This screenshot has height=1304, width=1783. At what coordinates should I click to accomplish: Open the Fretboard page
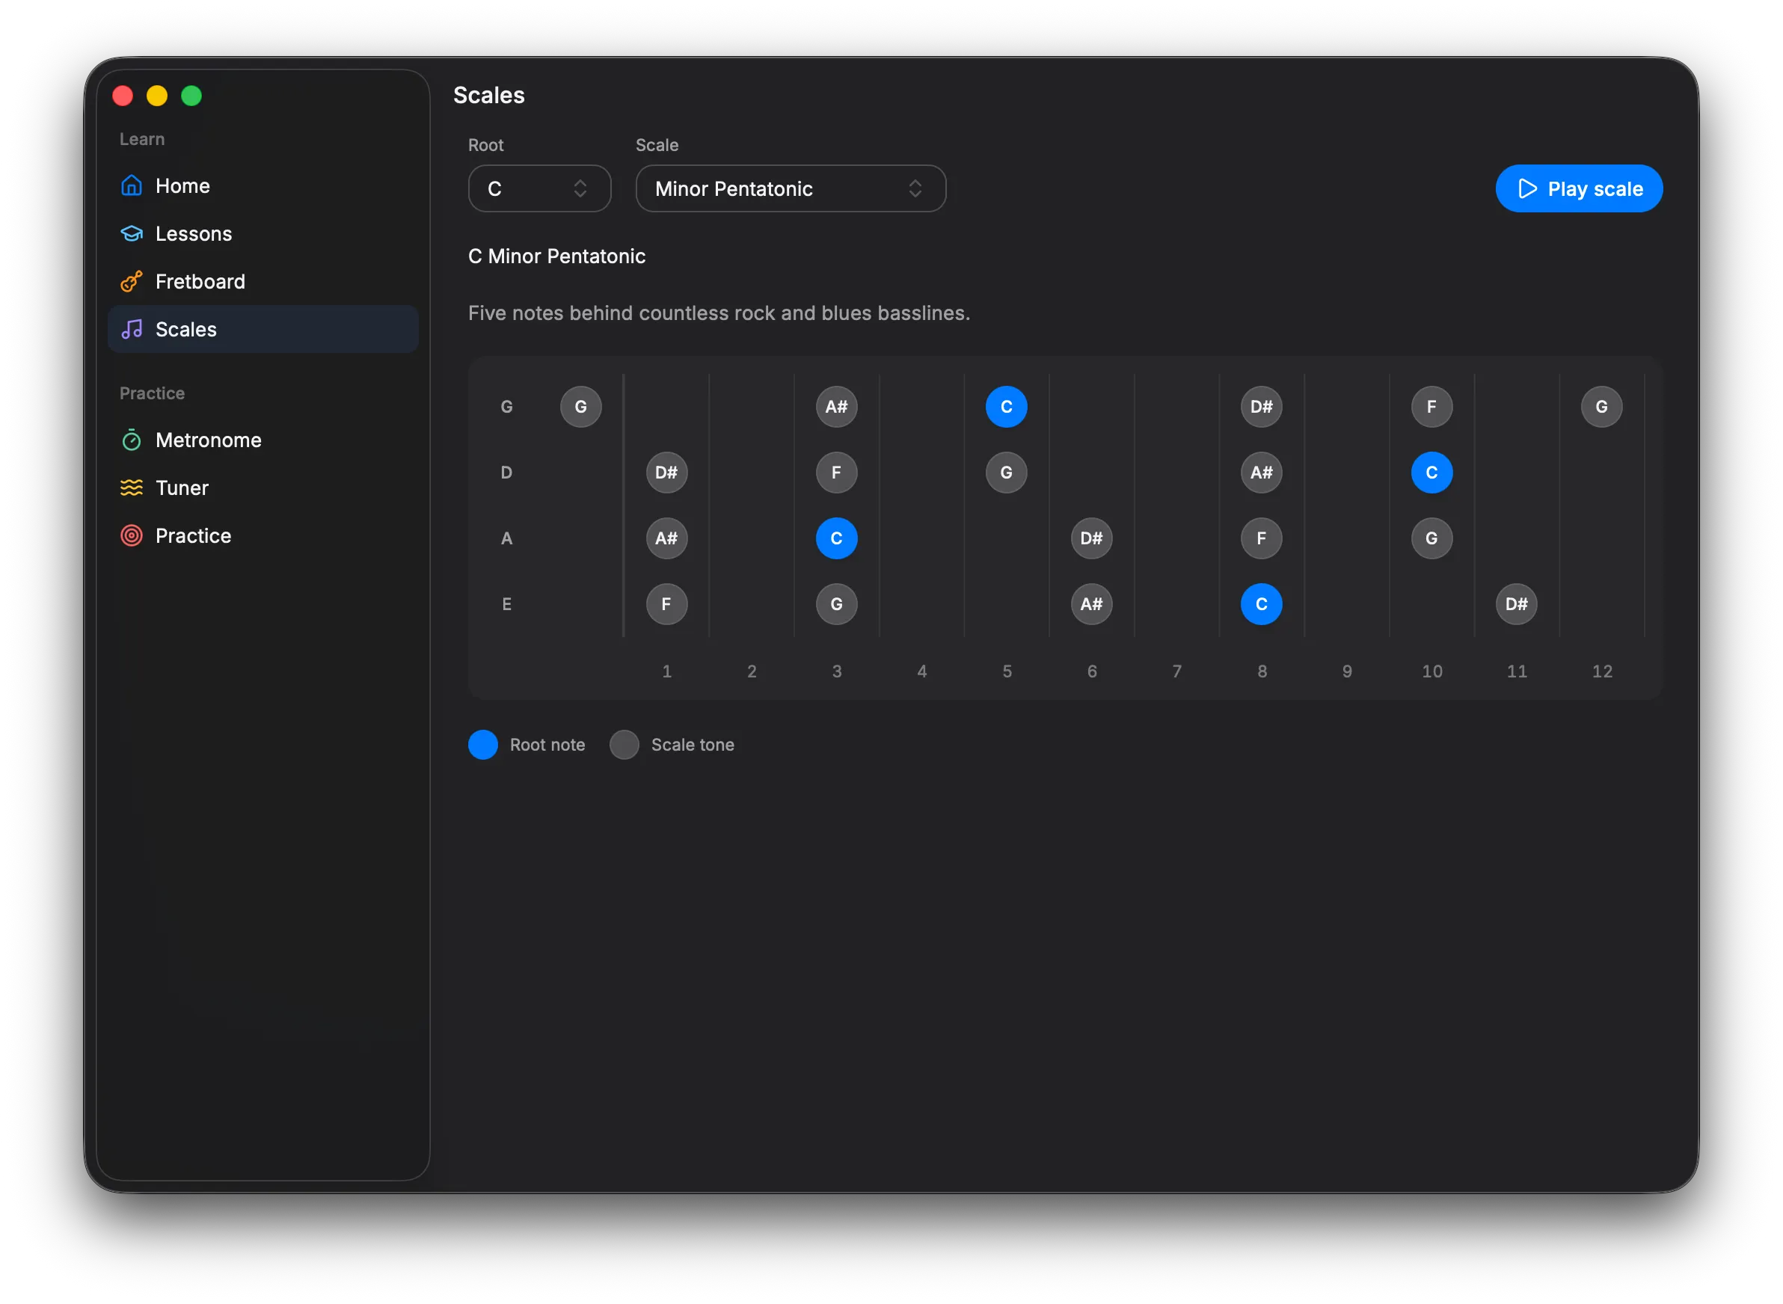click(263, 282)
